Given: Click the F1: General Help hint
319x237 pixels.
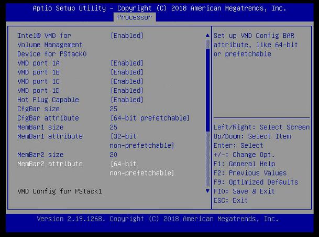Looking at the screenshot, I should click(x=244, y=164).
